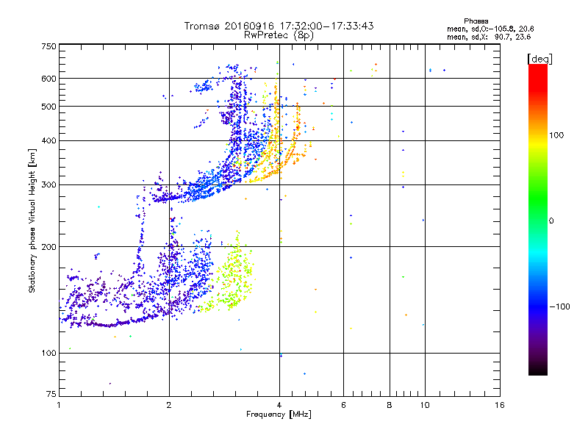588x441 pixels.
Task: Click x-axis tick label '6'
Action: [343, 405]
